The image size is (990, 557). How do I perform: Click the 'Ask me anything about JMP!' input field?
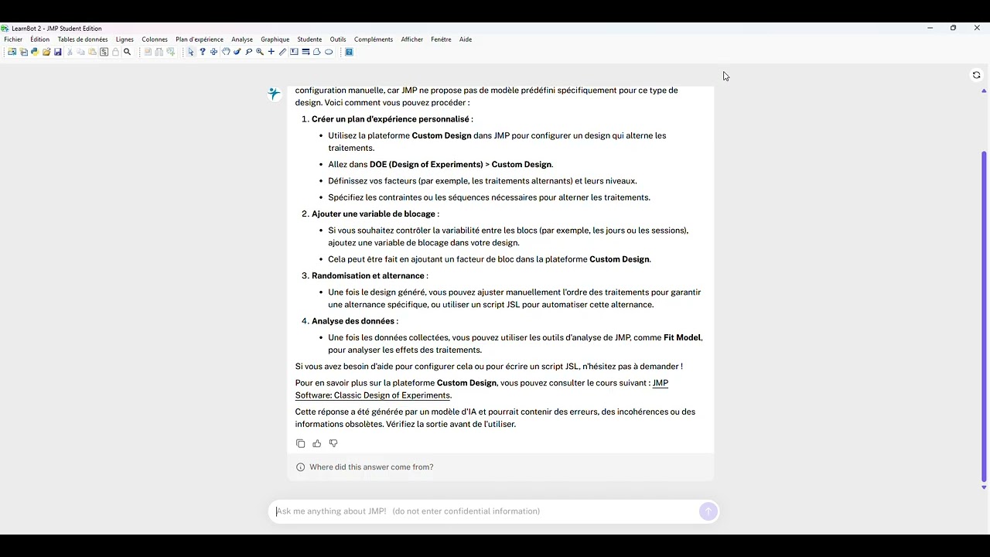pyautogui.click(x=486, y=511)
